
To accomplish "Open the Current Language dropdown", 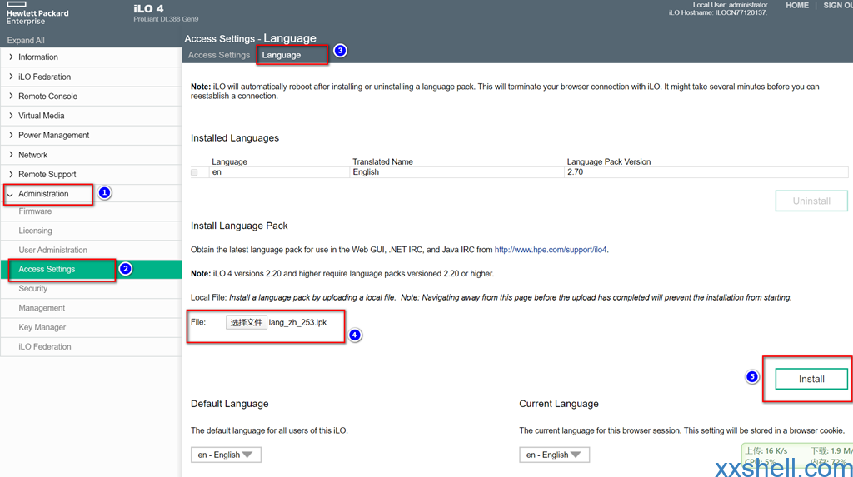I will click(x=554, y=455).
